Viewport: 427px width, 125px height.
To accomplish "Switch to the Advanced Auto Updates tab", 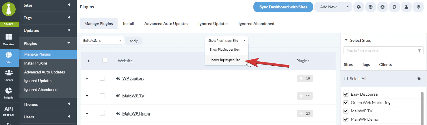I will [166, 24].
